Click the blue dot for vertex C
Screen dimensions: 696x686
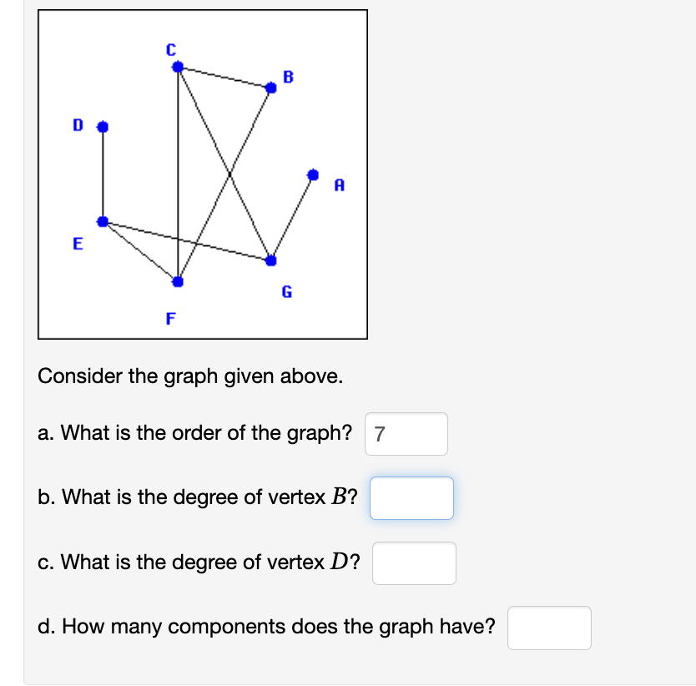point(176,68)
